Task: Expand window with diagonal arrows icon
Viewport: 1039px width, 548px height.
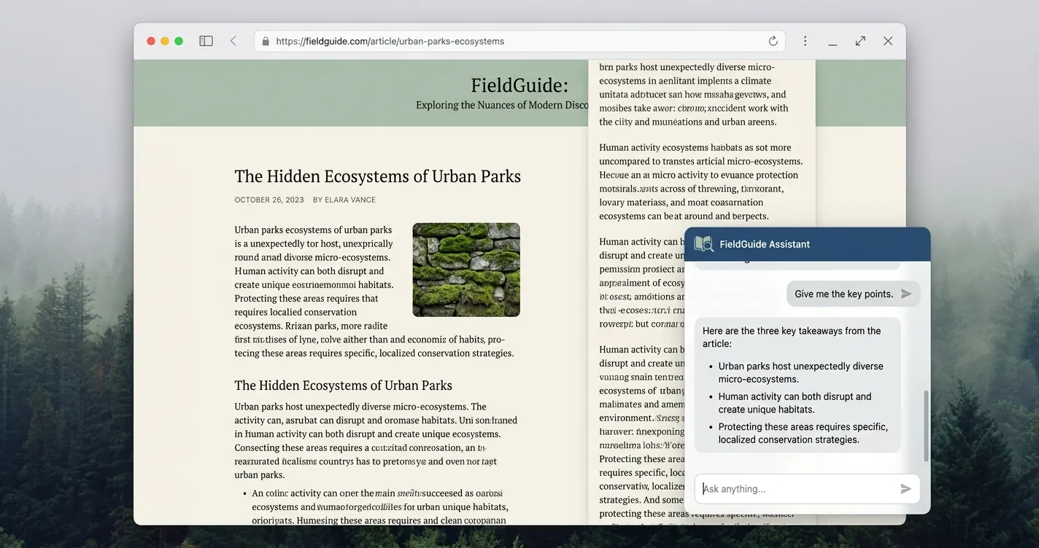Action: tap(860, 42)
